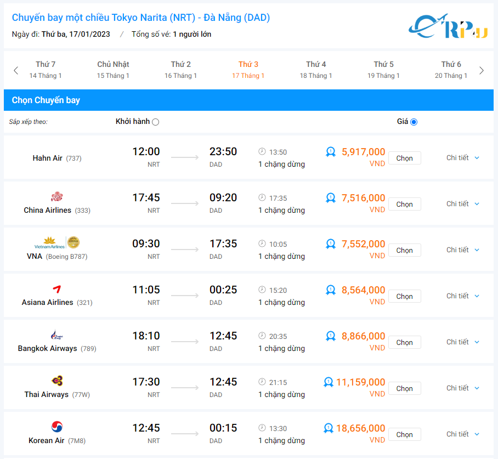Click the Asiana Airlines red logo
The height and width of the screenshot is (459, 498).
click(57, 288)
